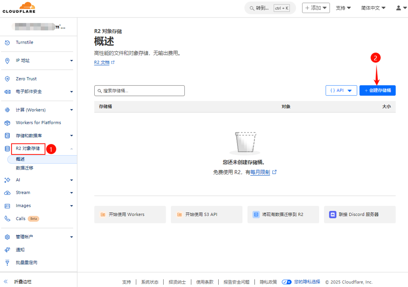The height and width of the screenshot is (287, 408).
Task: Select 数据迁移 in the sidebar
Action: tap(24, 168)
